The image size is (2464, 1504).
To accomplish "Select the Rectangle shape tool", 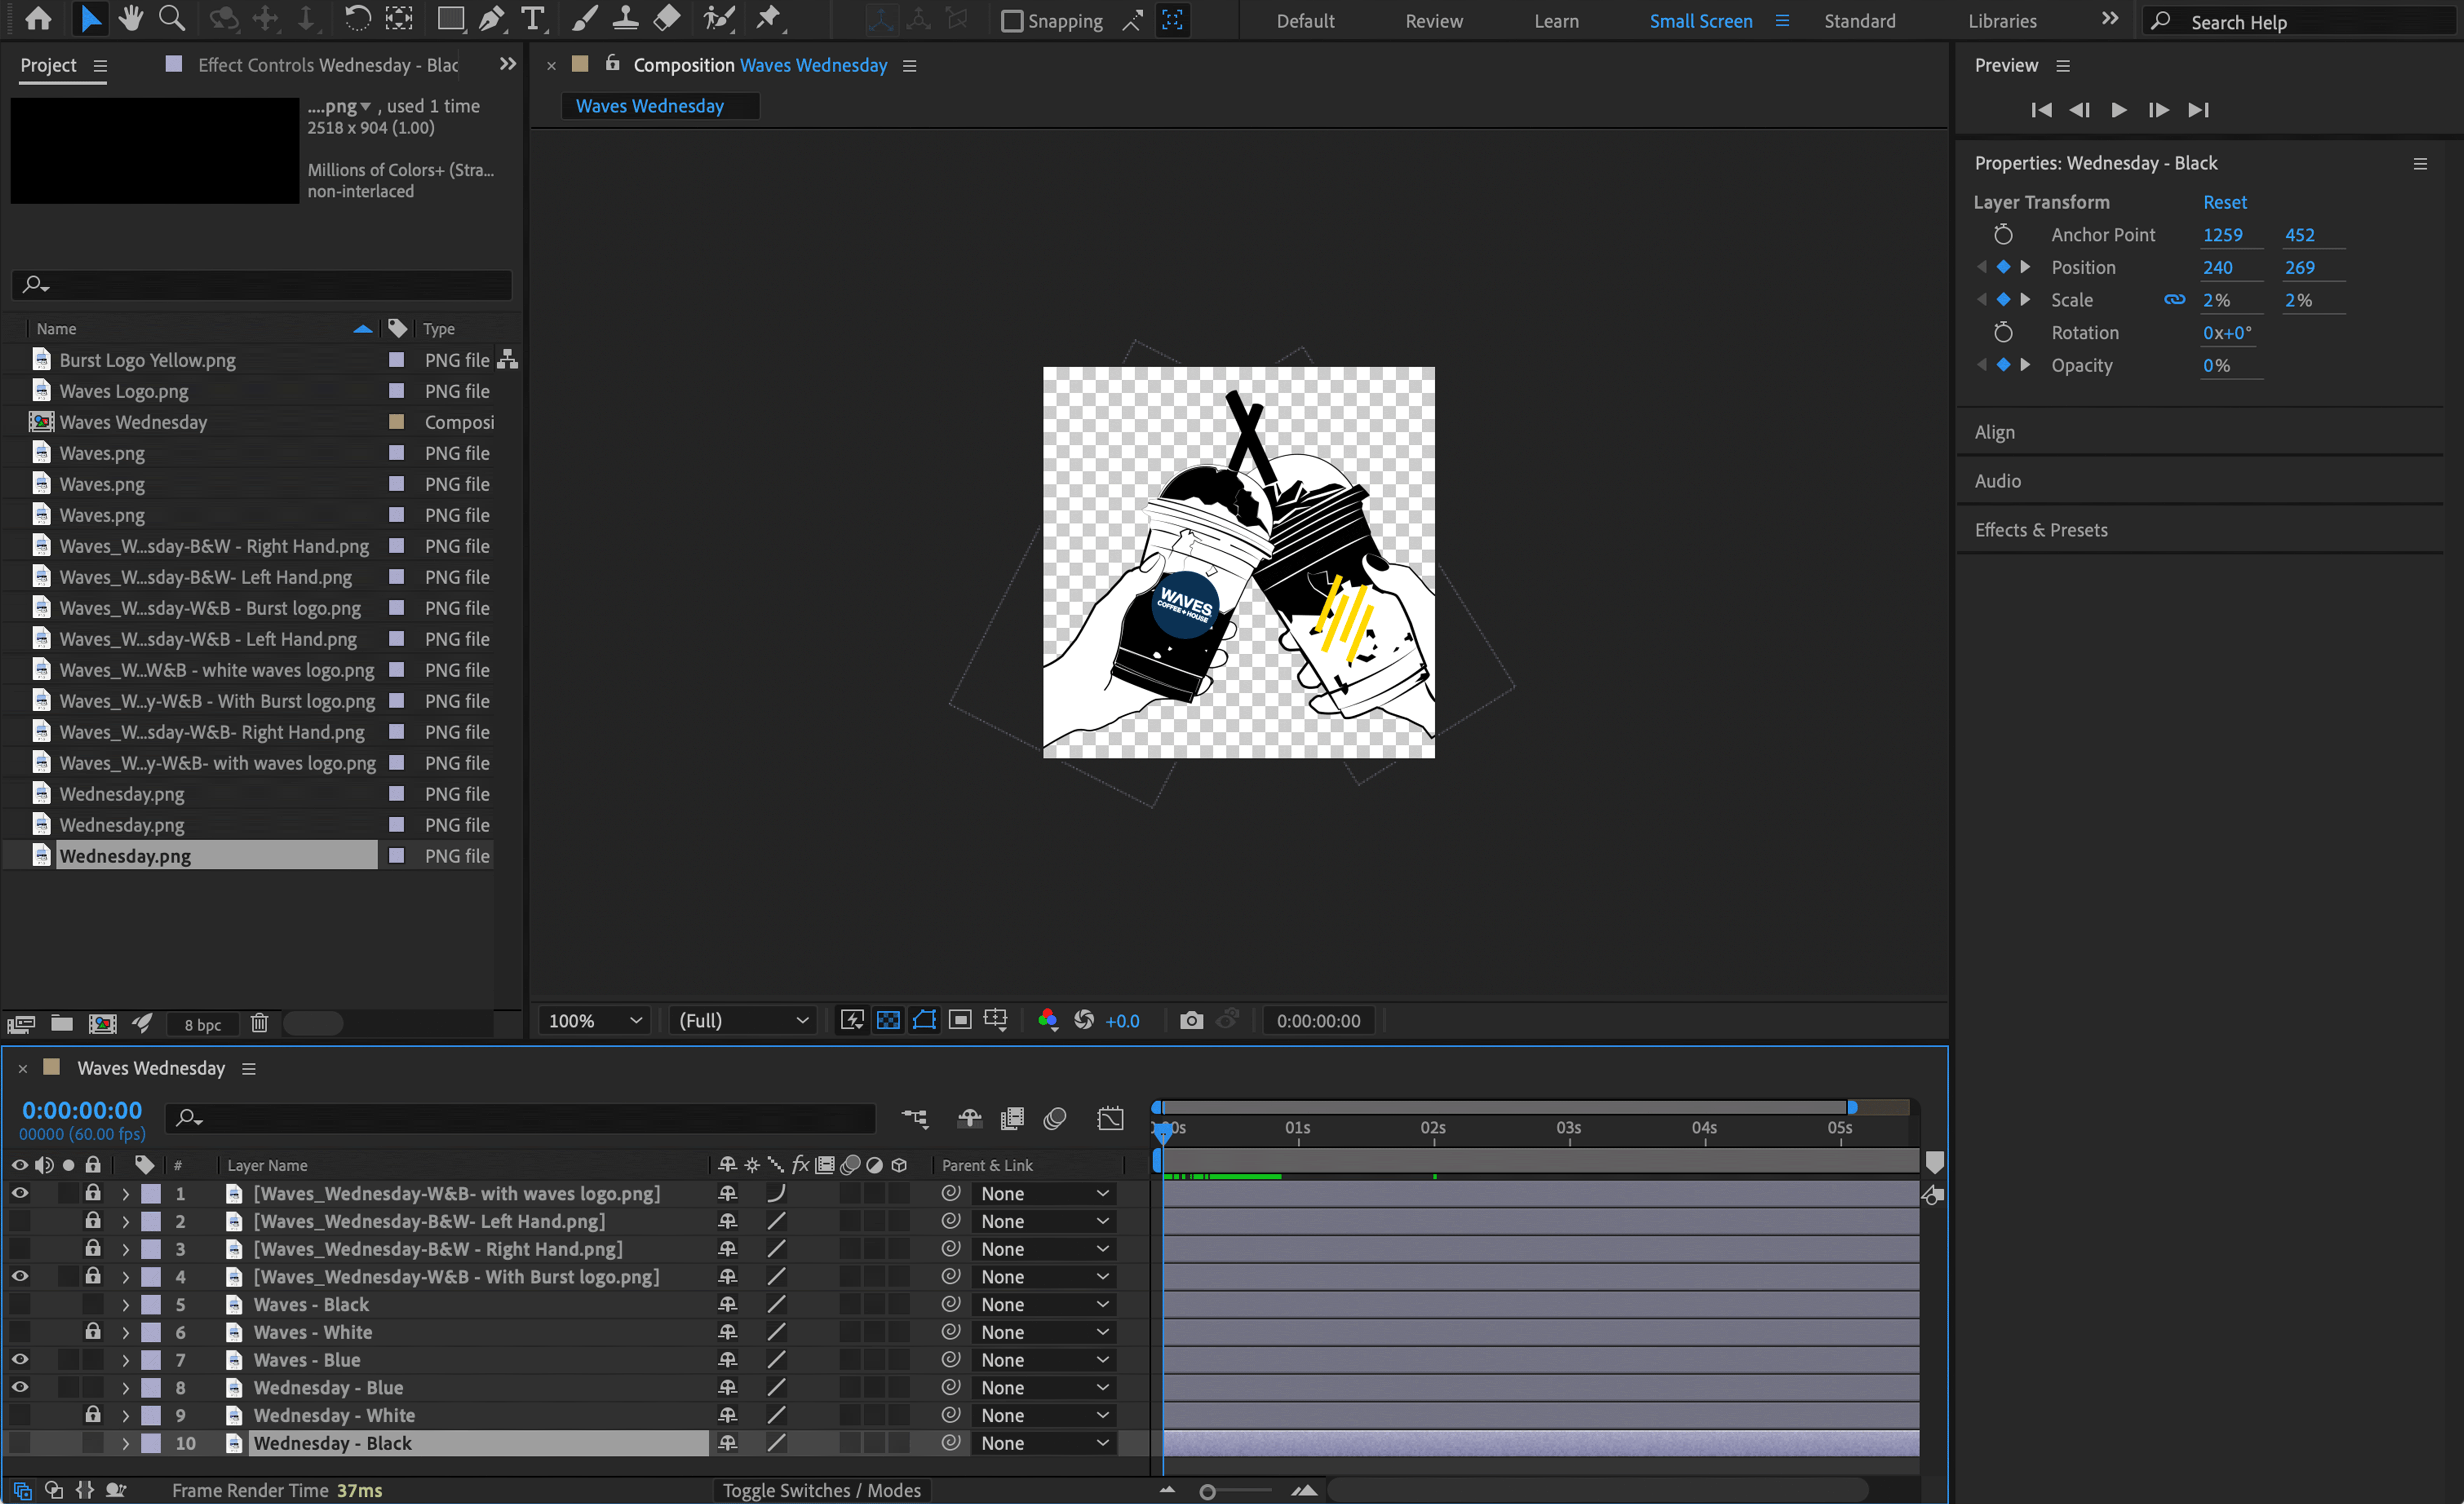I will pos(451,18).
